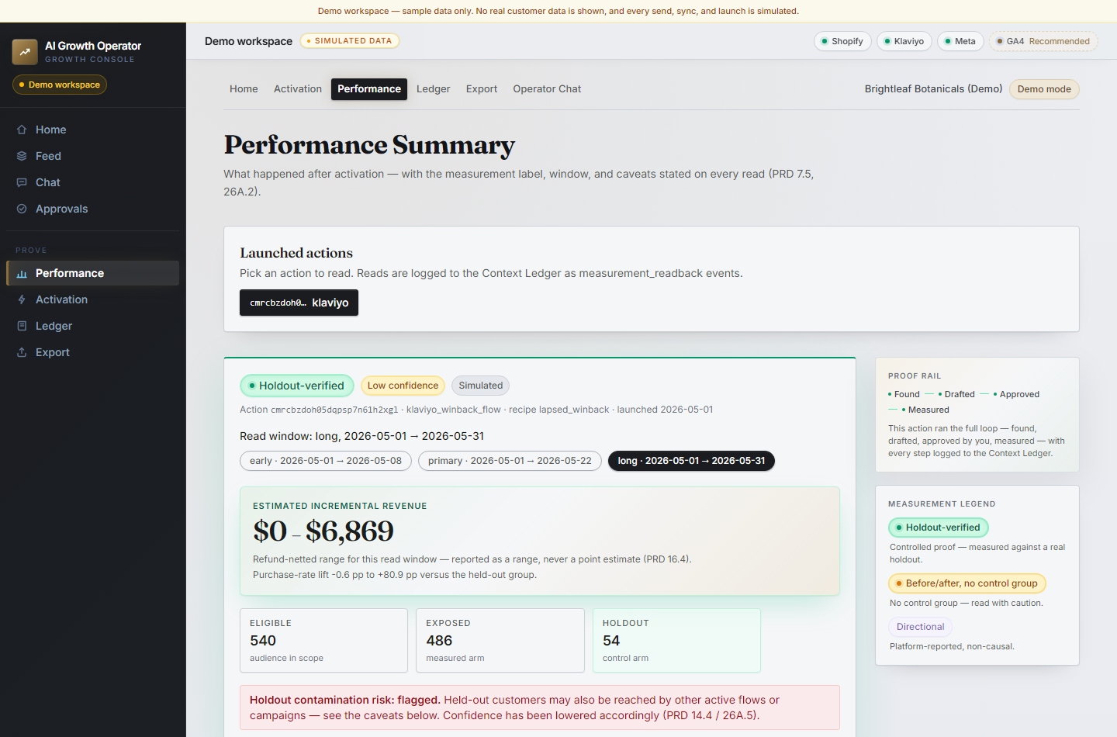1117x737 pixels.
Task: Click the Holdout contamination risk warning text
Action: pos(540,708)
